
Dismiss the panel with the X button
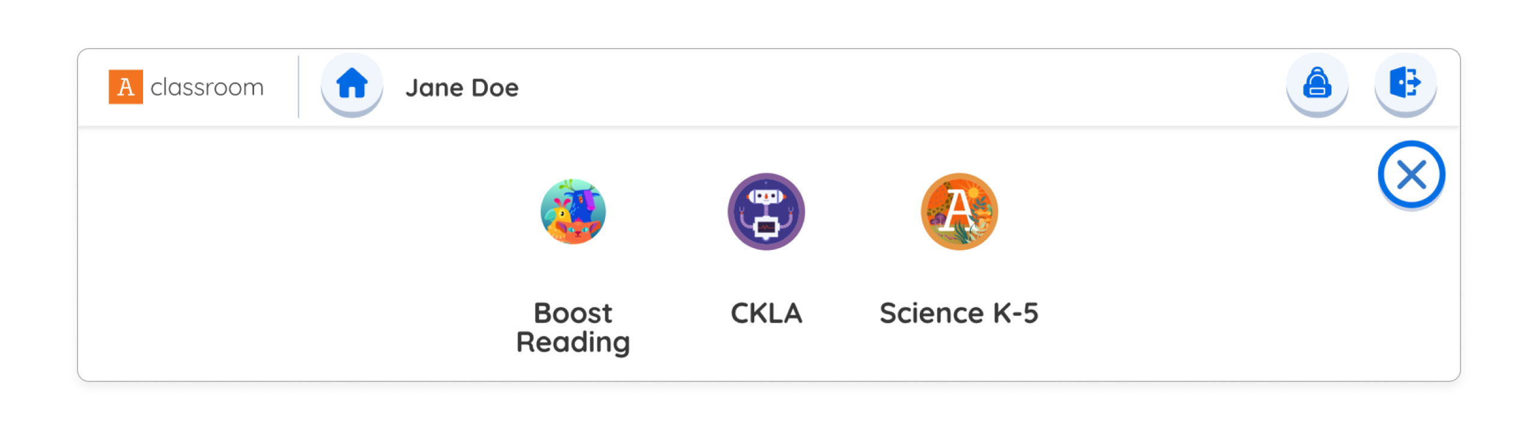1412,174
